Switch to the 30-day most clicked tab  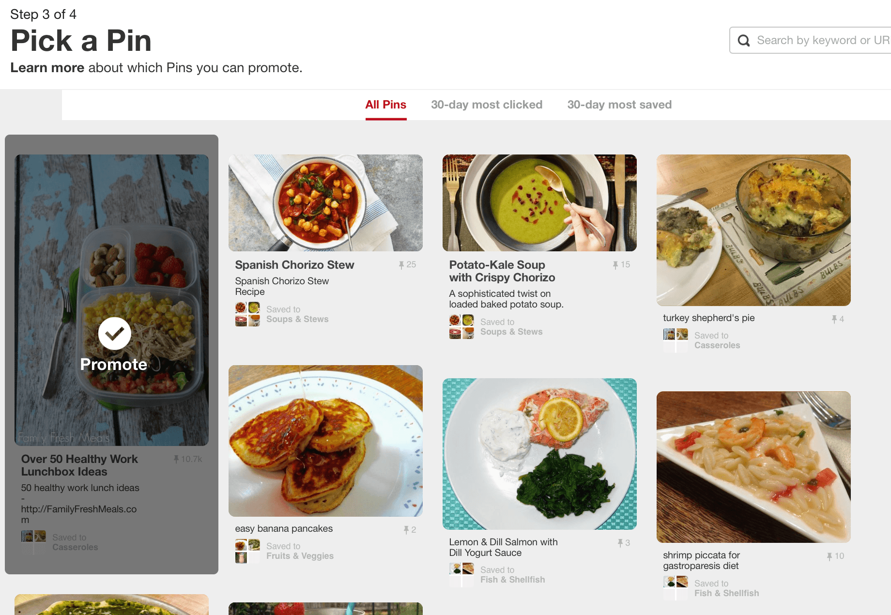tap(486, 104)
